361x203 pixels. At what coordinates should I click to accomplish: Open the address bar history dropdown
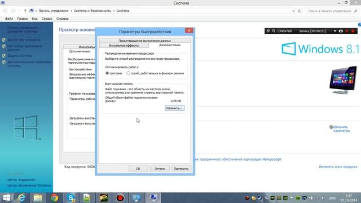293,11
